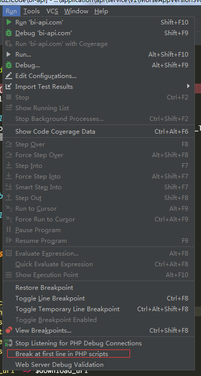This screenshot has height=376, width=201.
Task: Click the Debug 'bi-api.com' bug icon
Action: pos(9,33)
